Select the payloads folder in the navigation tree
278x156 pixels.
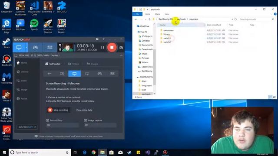click(145, 94)
